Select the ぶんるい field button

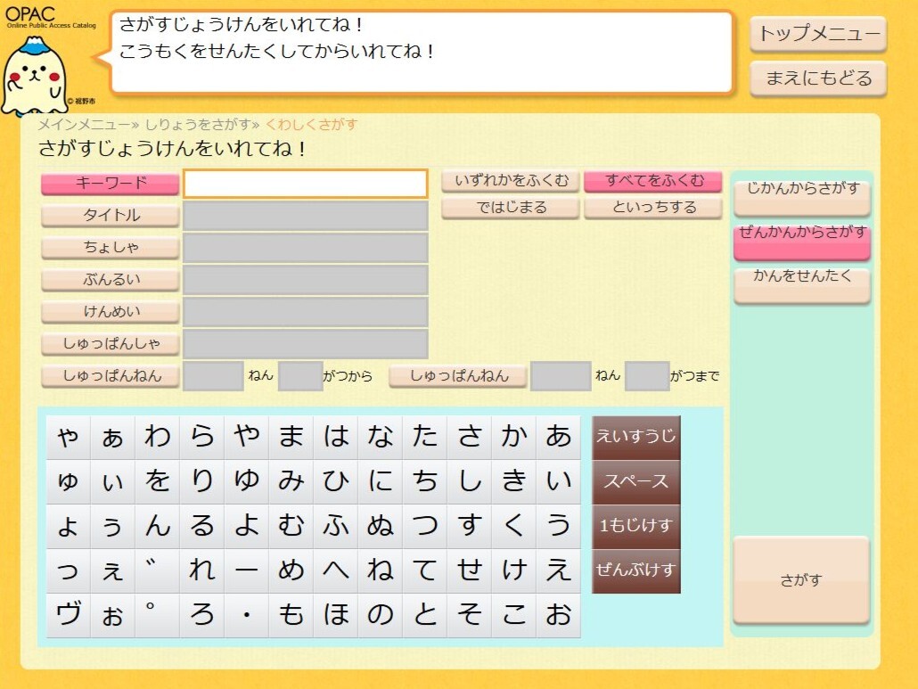110,280
